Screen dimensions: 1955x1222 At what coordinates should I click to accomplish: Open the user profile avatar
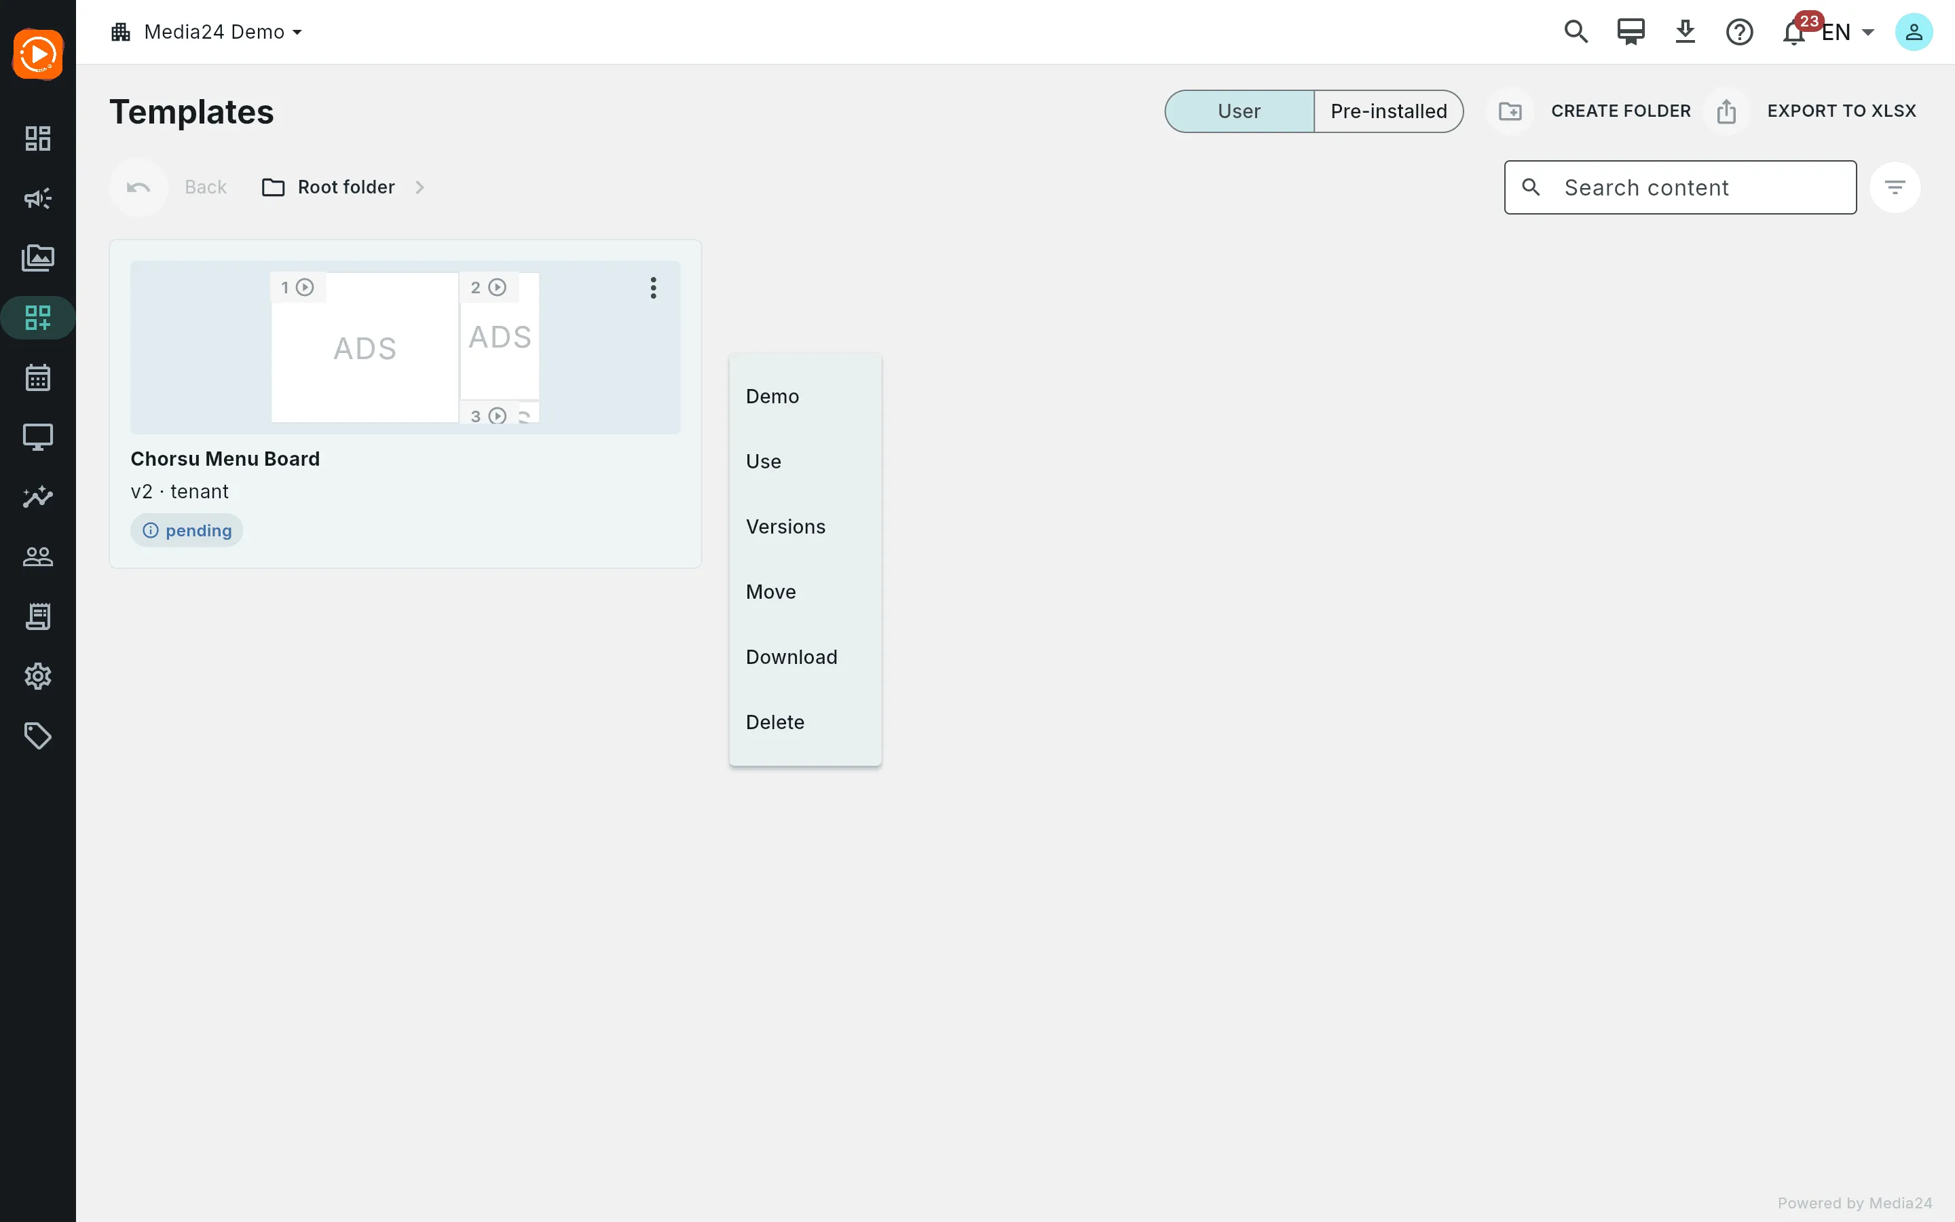click(x=1914, y=31)
